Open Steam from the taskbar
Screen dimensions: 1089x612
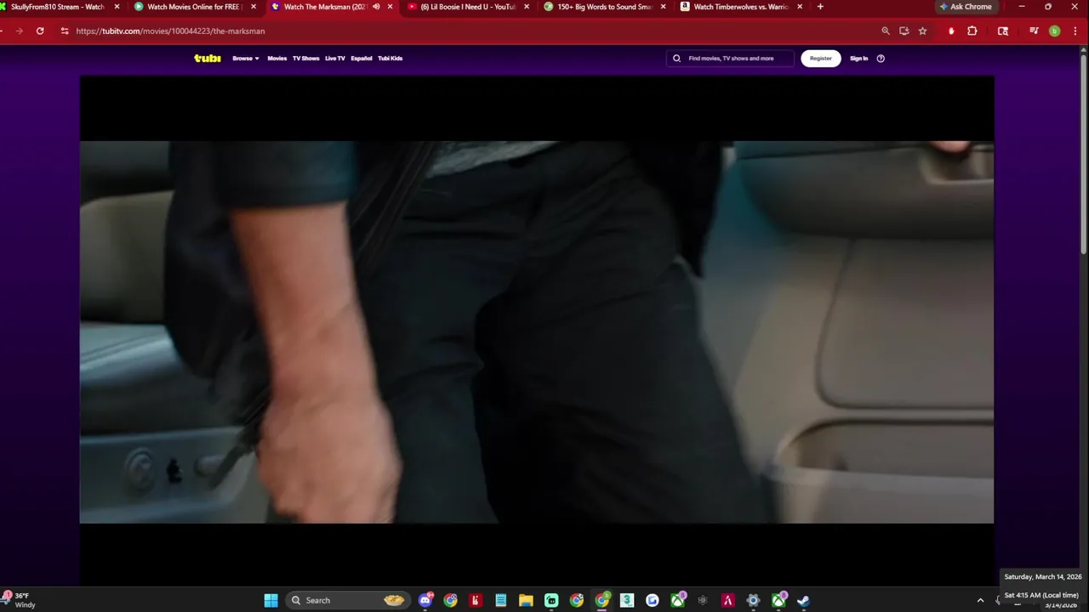point(803,600)
